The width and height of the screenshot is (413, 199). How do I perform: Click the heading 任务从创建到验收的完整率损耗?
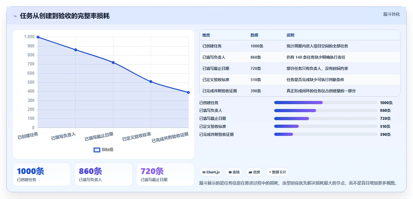pos(65,16)
